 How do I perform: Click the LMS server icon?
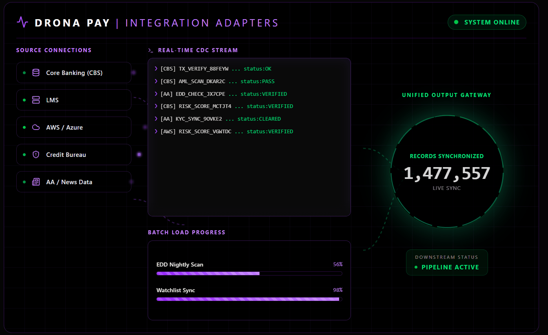[36, 100]
